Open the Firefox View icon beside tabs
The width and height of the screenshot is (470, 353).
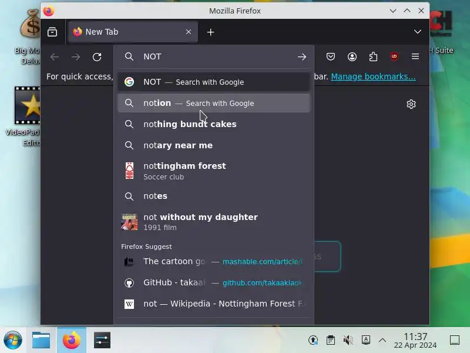[52, 32]
